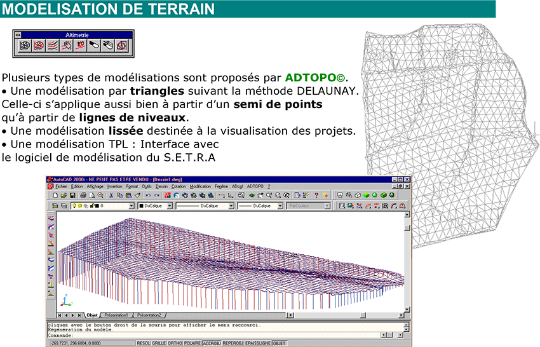Click the top icon in left vertical toolbar
The width and height of the screenshot is (540, 347).
[x=51, y=218]
